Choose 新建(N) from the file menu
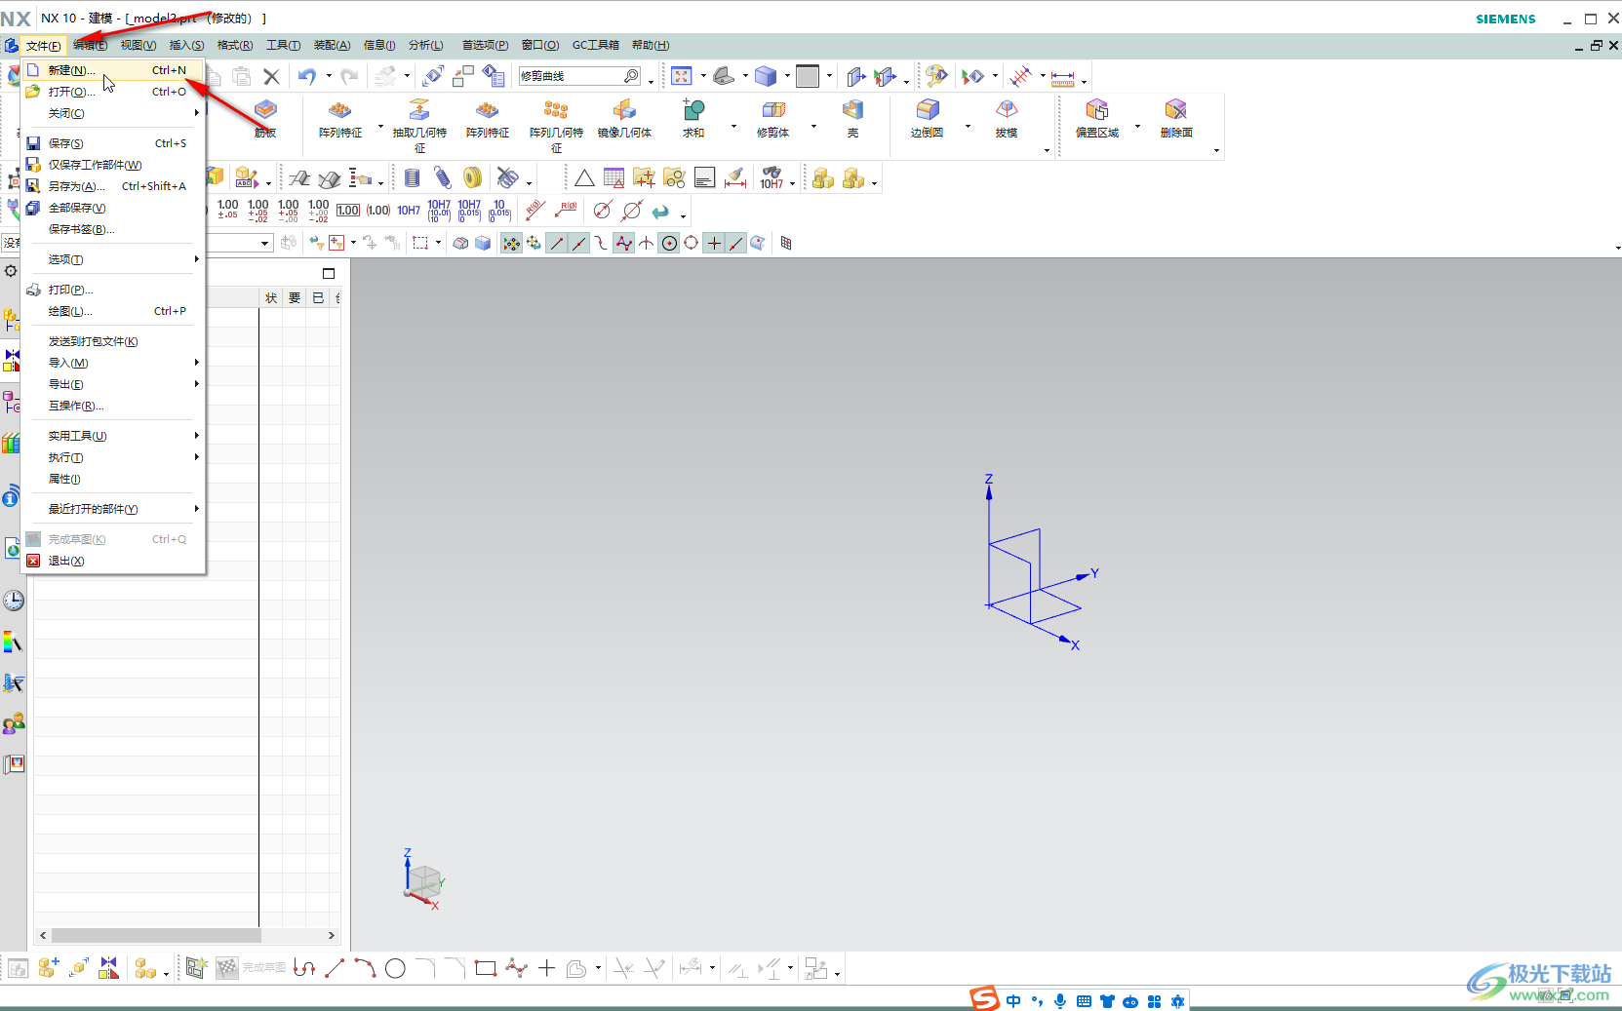1622x1011 pixels. pos(113,70)
